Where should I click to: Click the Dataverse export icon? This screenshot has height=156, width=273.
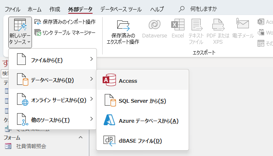[x=155, y=25]
